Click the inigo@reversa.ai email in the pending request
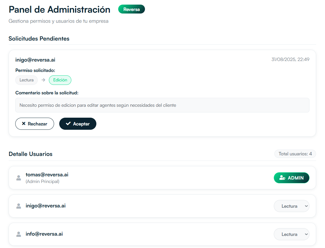 (x=35, y=60)
